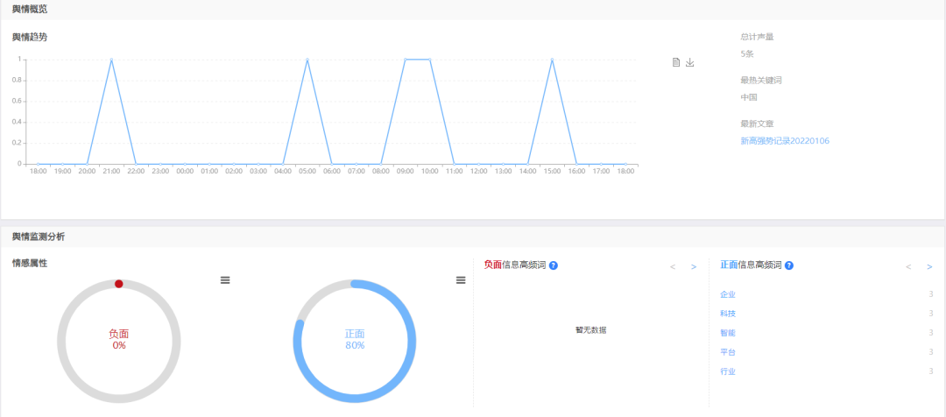The width and height of the screenshot is (946, 417).
Task: Click the 智能 keyword link
Action: [x=728, y=333]
